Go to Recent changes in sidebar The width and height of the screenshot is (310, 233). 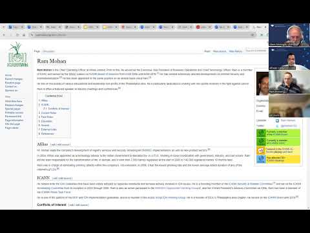pyautogui.click(x=14, y=79)
